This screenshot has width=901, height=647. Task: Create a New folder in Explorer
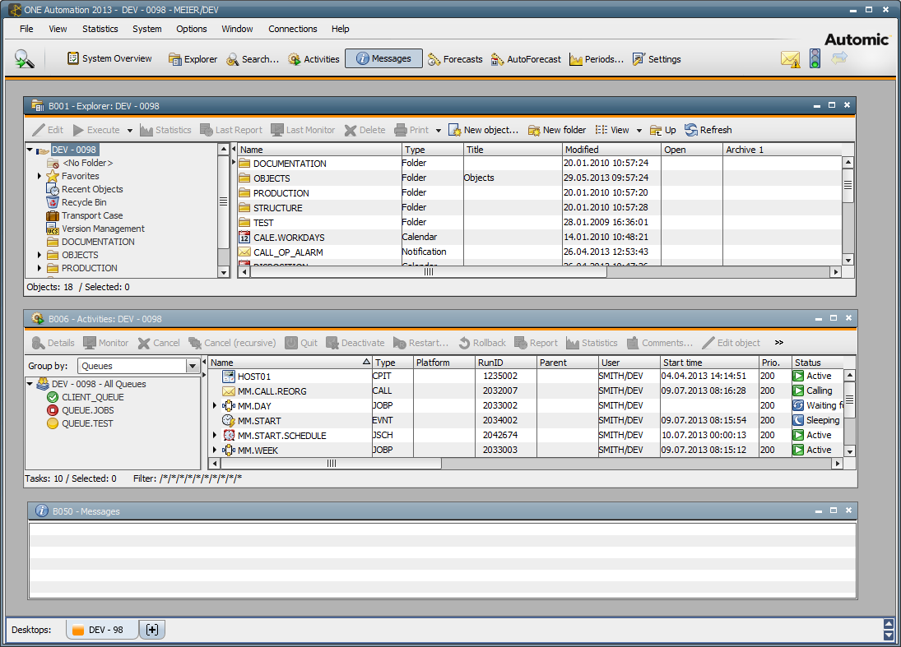pos(557,130)
